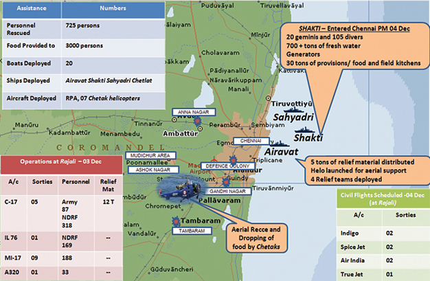Click the red airport symbol near Airport label
The height and width of the screenshot is (281, 430).
pyautogui.click(x=214, y=159)
